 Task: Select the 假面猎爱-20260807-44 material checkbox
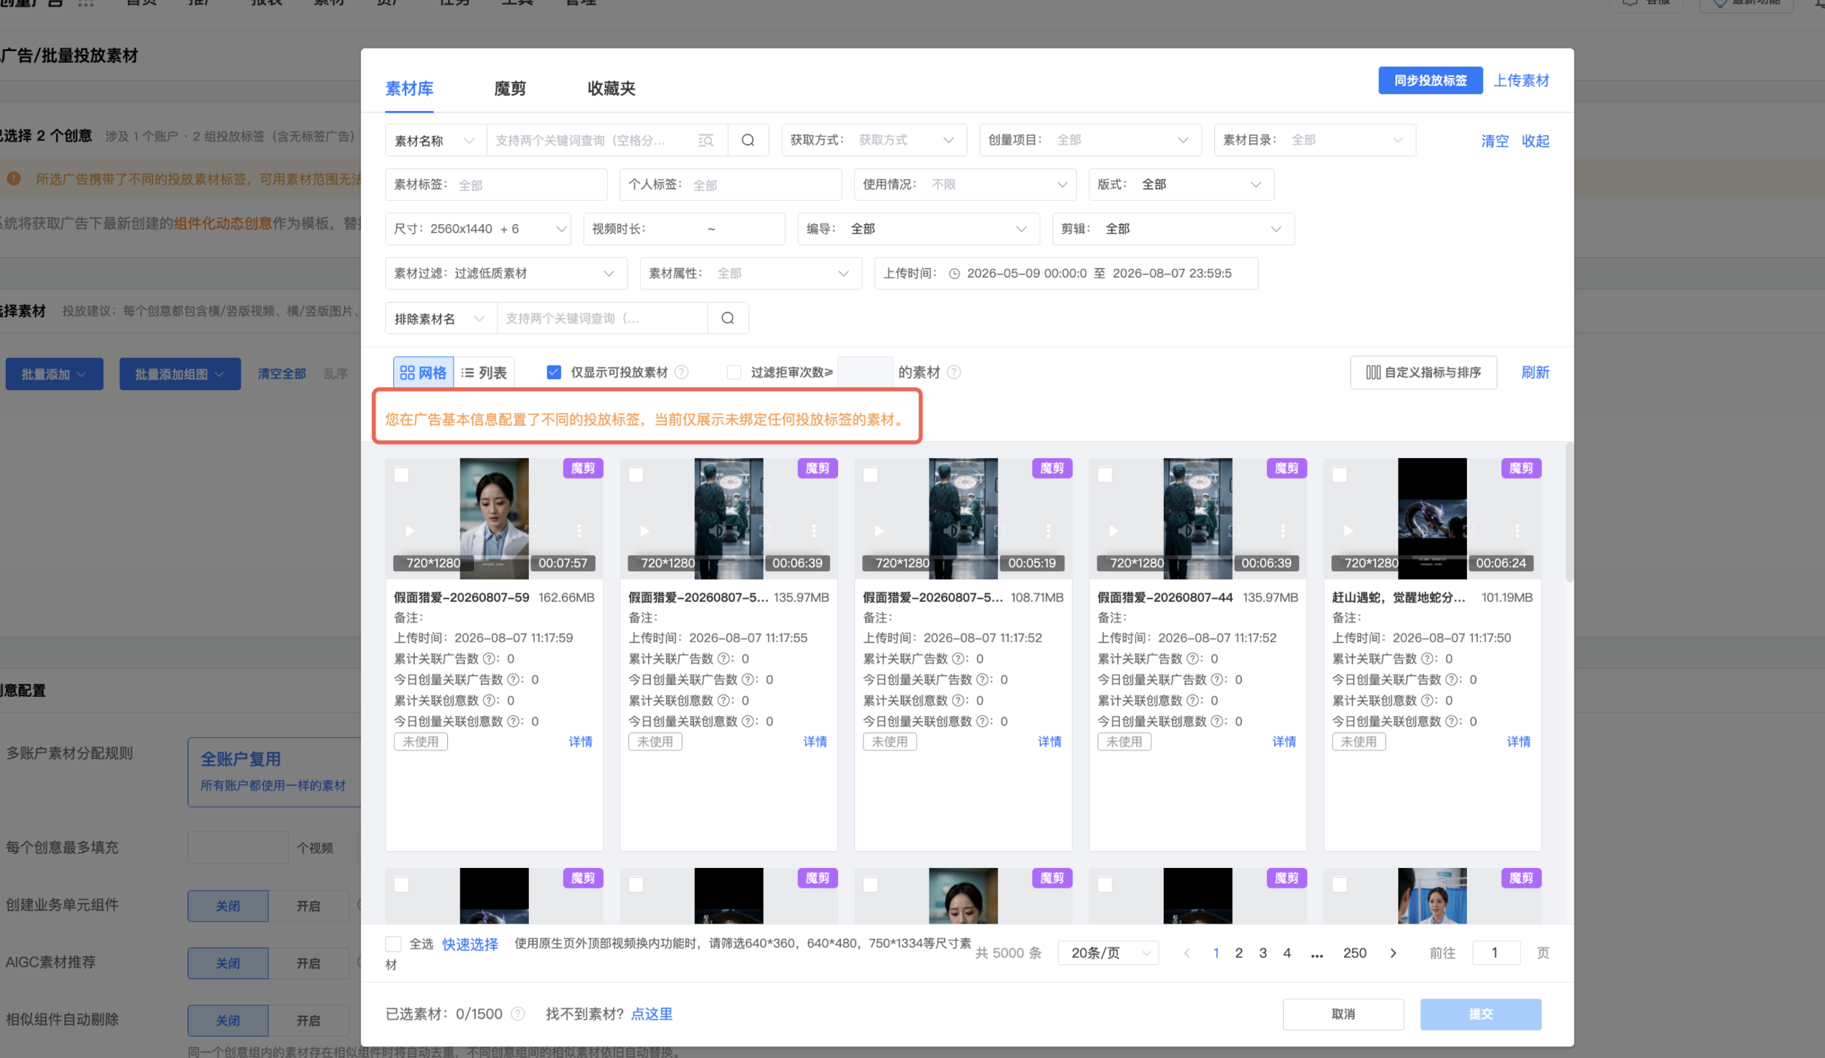coord(1105,474)
